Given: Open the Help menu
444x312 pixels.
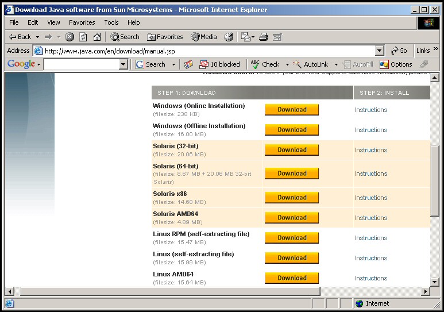Looking at the screenshot, I should point(134,22).
